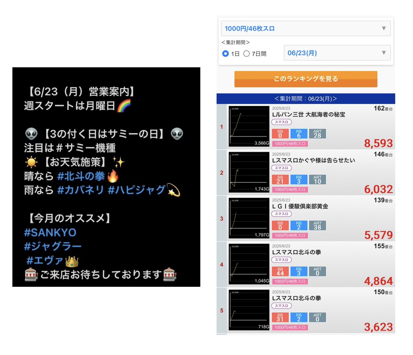Open the graph thumbnail for 北斗の拳 150番台
Image resolution: width=413 pixels, height=355 pixels.
(249, 310)
